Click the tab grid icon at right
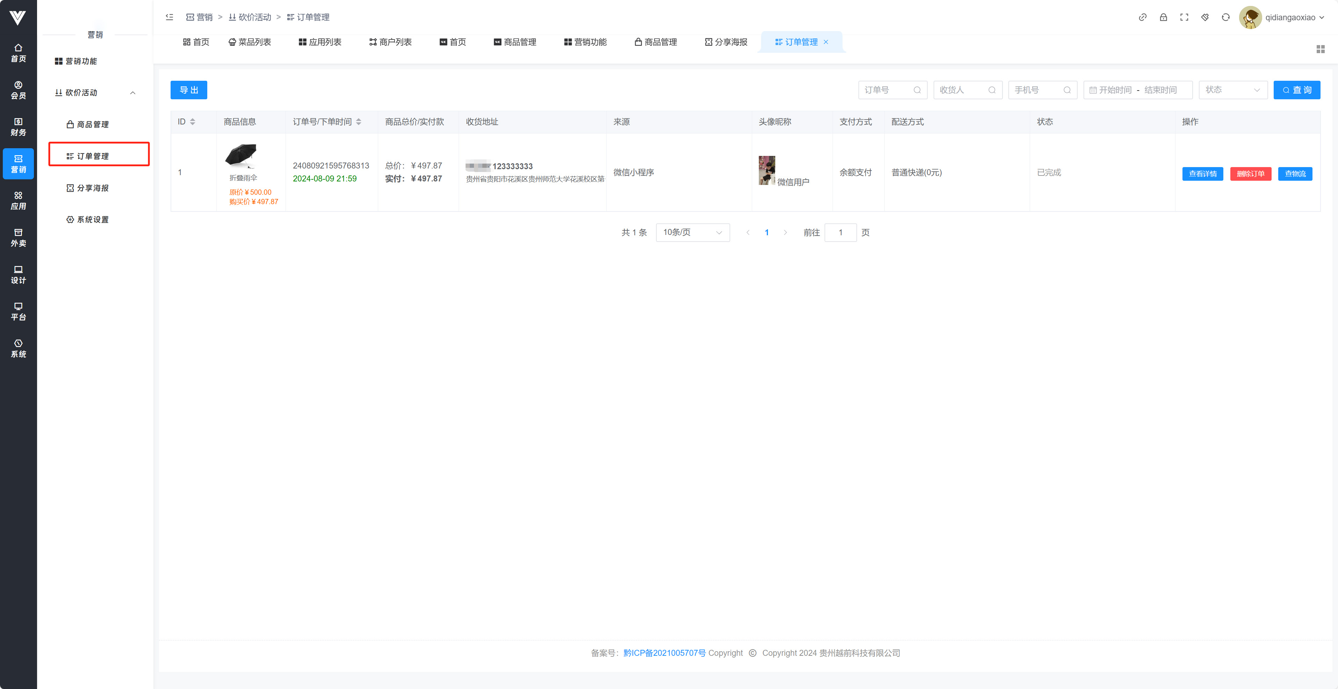Screen dimensions: 1338x689 (x=1320, y=49)
